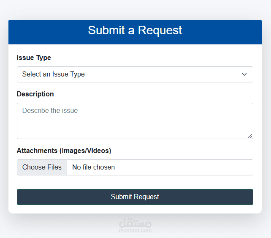
Task: Open the "Select an Issue Type" combo box
Action: 135,74
